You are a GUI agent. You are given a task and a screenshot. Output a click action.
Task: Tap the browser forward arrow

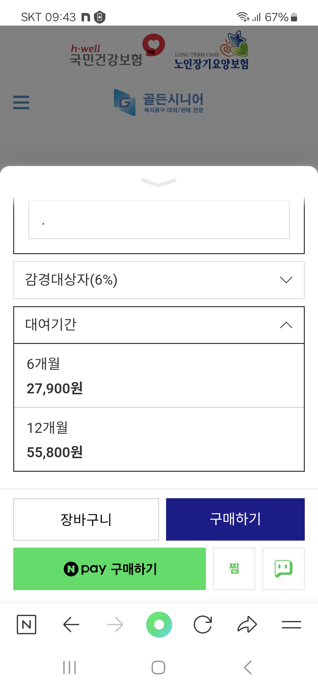tap(115, 625)
